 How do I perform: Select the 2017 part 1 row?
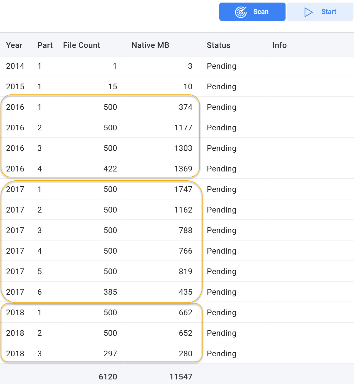[177, 189]
